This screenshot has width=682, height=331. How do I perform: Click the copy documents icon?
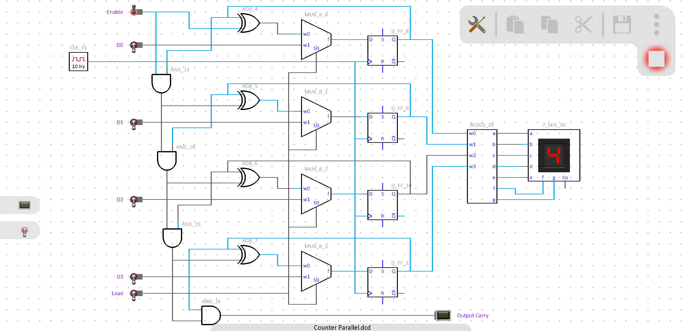549,25
